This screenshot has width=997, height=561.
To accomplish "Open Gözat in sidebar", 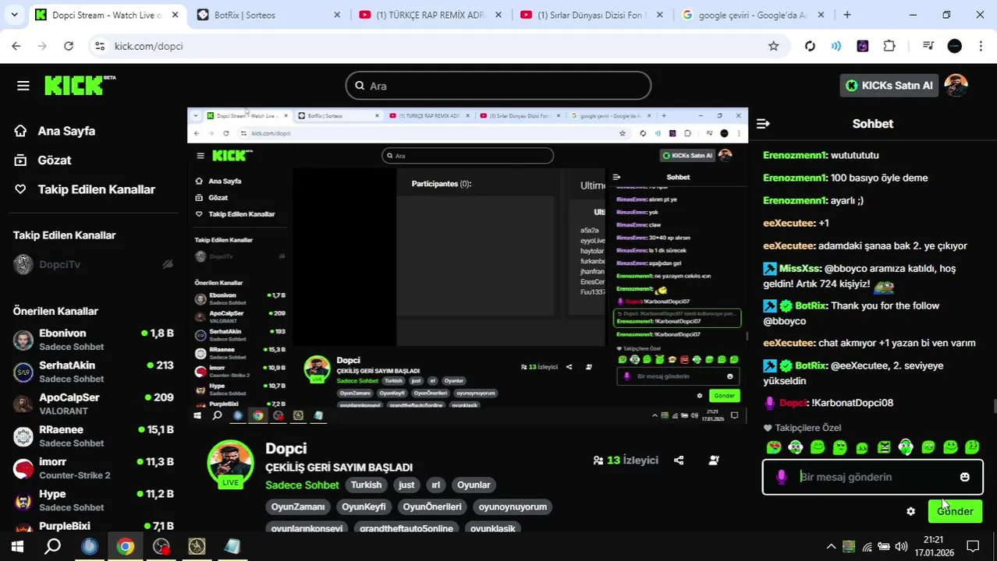I will click(x=43, y=160).
